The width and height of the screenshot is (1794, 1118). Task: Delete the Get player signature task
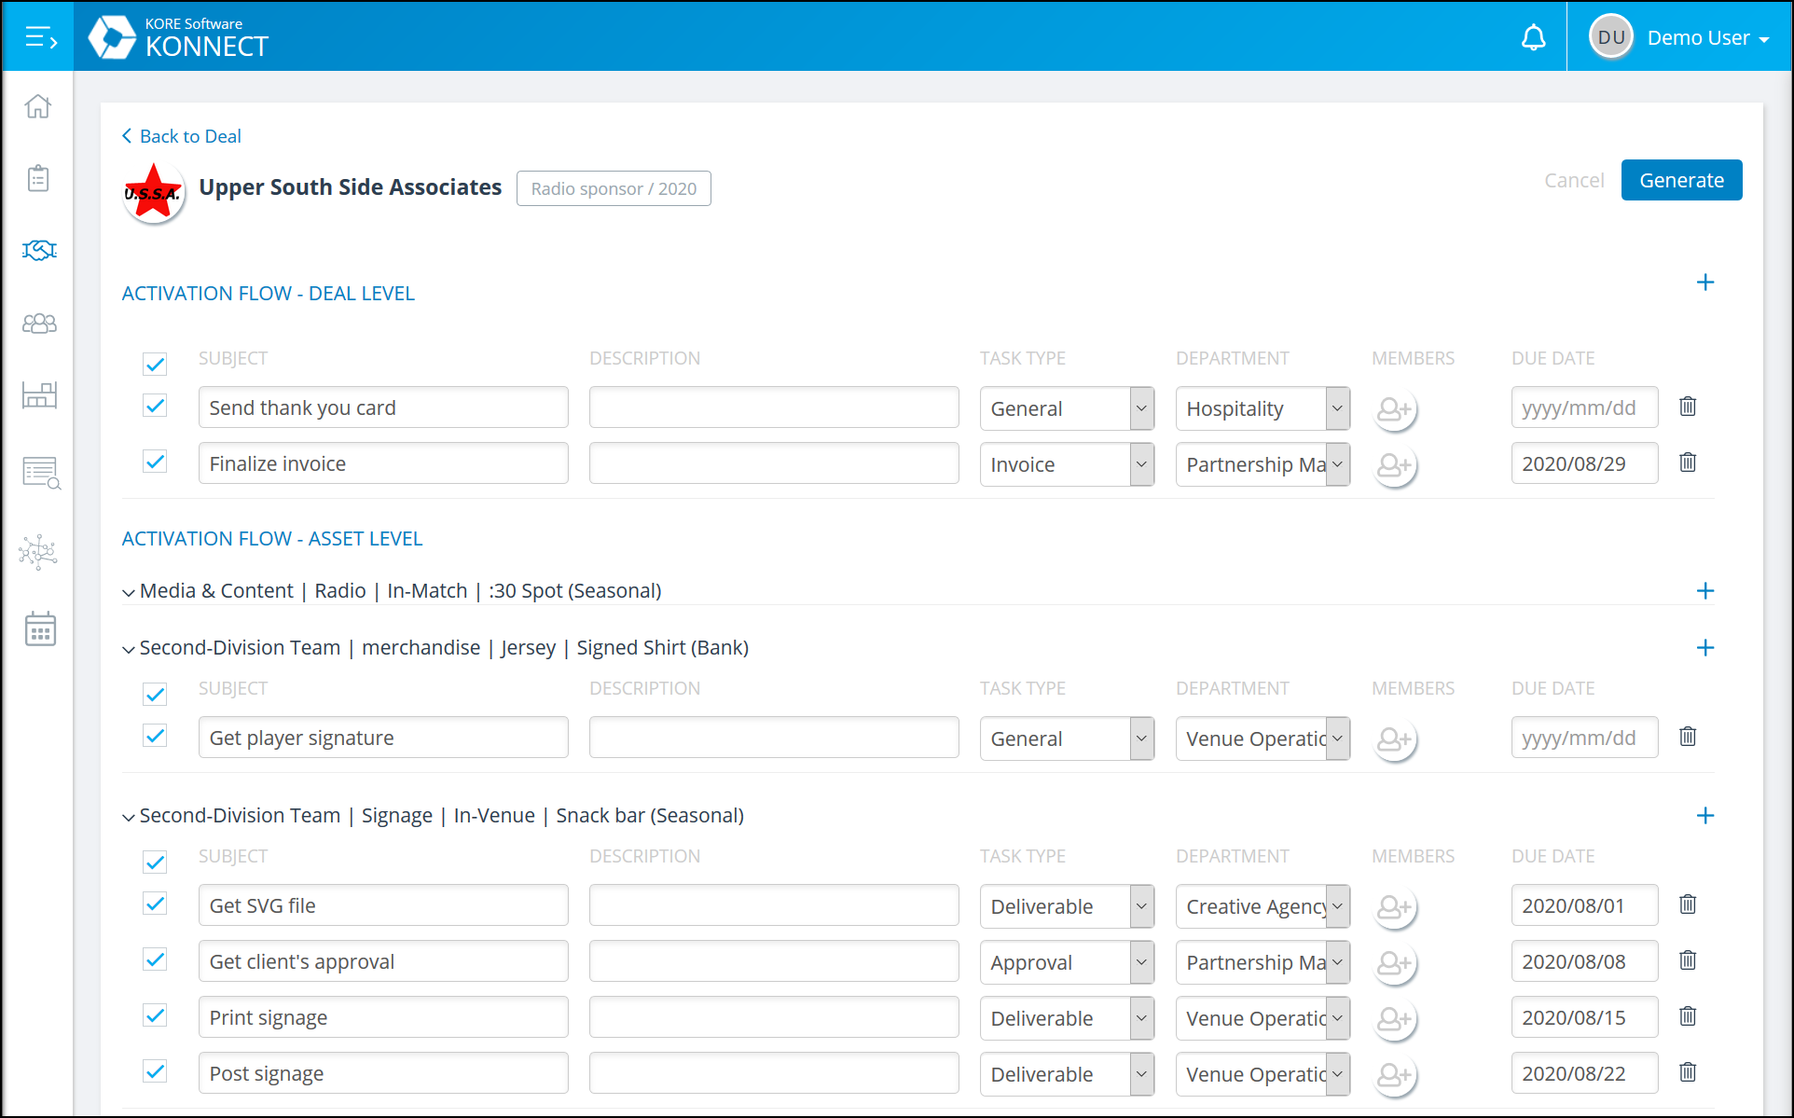[1688, 737]
